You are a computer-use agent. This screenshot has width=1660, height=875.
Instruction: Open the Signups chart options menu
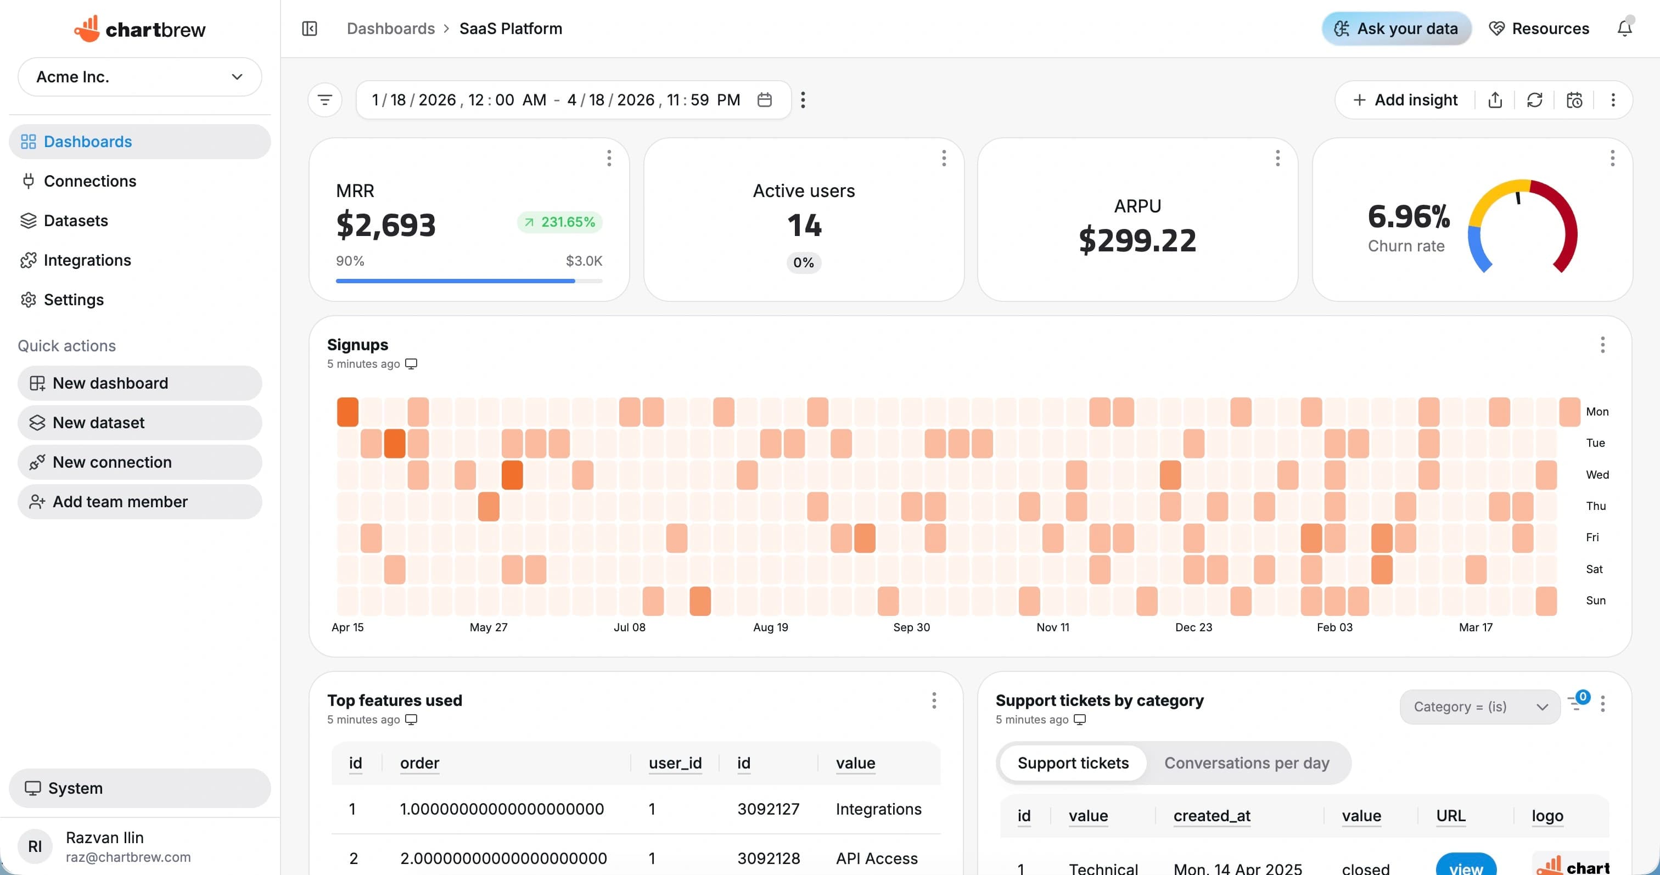(x=1603, y=345)
